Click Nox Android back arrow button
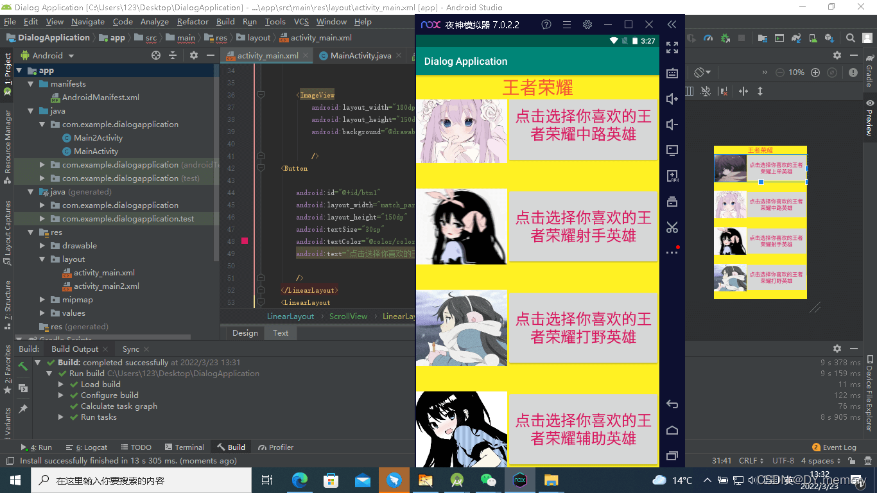The height and width of the screenshot is (493, 877). (x=672, y=404)
